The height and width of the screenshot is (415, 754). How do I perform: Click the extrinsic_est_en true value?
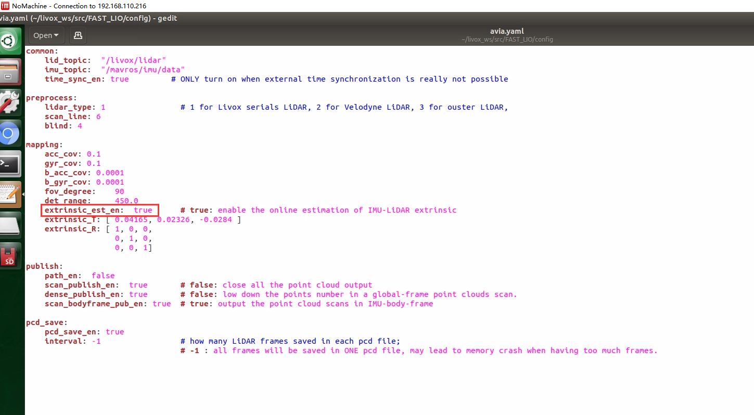pyautogui.click(x=143, y=210)
